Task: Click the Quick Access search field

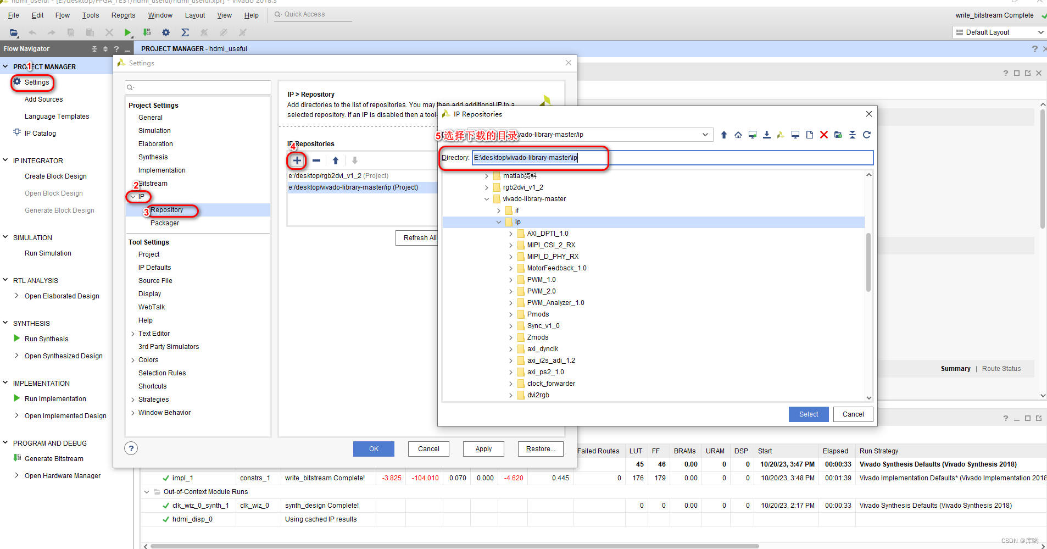Action: pyautogui.click(x=313, y=15)
